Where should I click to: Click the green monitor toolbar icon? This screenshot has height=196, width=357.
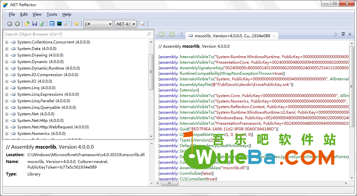tap(59, 24)
